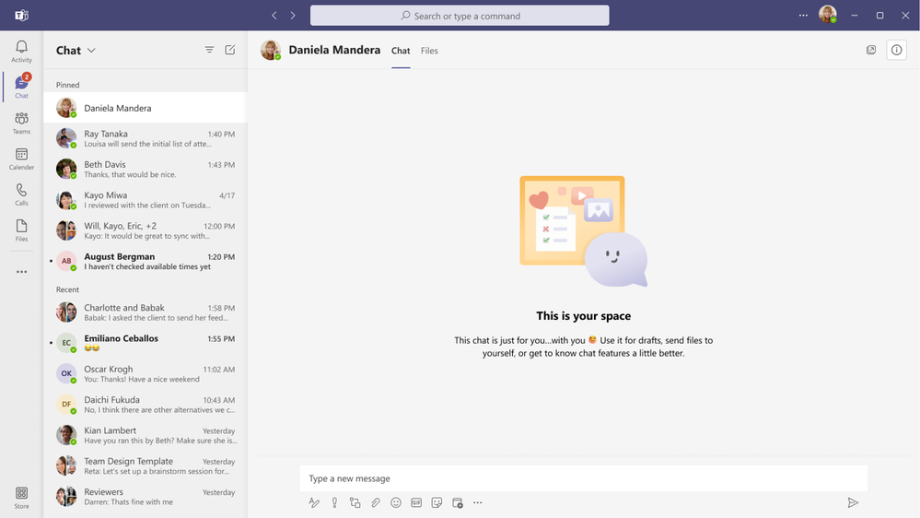Attach a file with paperclip

pos(376,502)
